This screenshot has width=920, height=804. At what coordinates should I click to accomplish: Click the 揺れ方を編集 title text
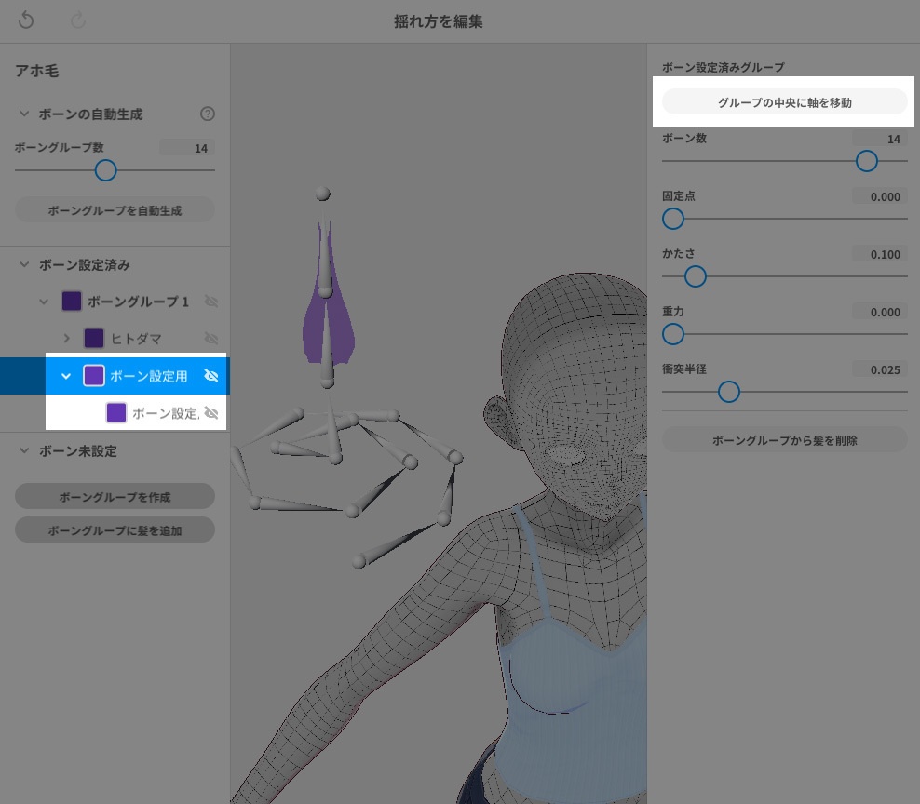tap(439, 21)
